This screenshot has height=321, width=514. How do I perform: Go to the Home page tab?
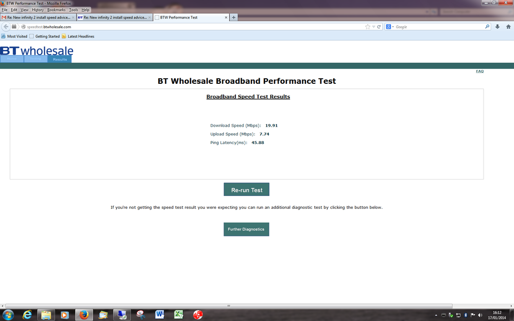pyautogui.click(x=12, y=59)
